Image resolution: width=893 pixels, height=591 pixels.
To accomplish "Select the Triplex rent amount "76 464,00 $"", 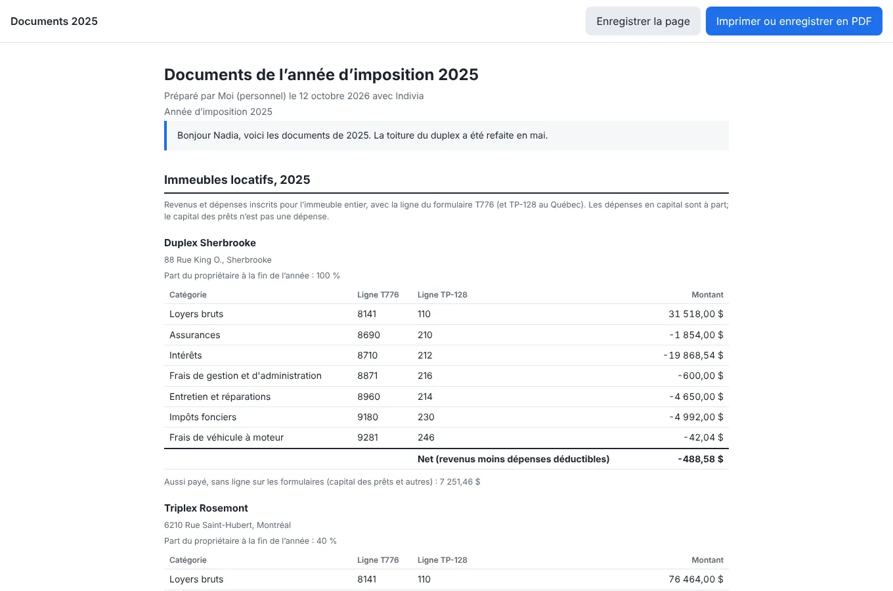I will click(696, 579).
